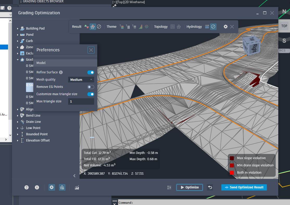Show Topology triangle mesh icon
Screen dimensions: 290x205
pyautogui.click(x=179, y=26)
